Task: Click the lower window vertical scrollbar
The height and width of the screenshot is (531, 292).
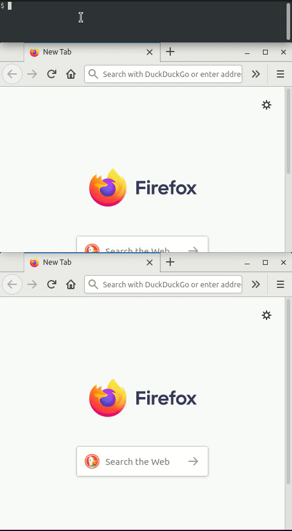Action: coord(288,391)
